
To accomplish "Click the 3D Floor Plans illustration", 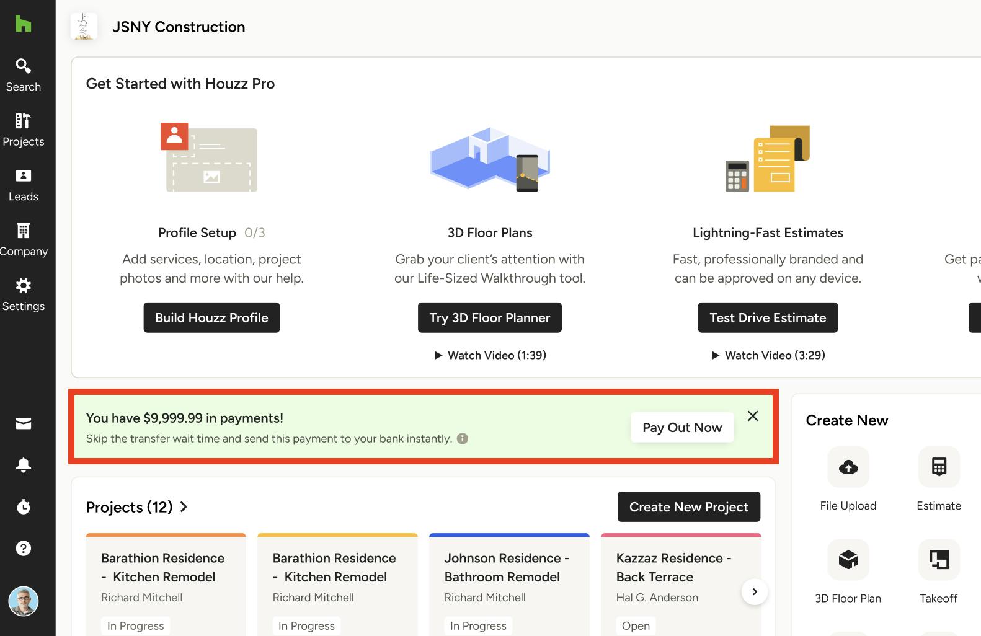I will [490, 159].
